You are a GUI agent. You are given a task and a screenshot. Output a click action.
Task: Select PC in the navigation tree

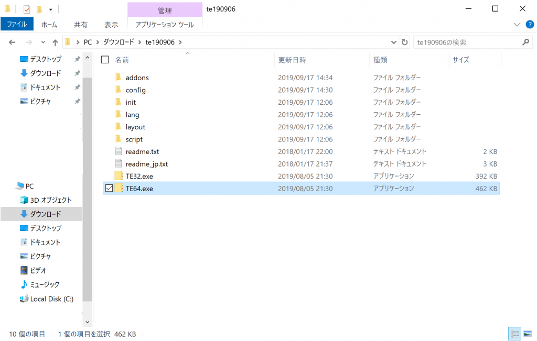[x=25, y=186]
